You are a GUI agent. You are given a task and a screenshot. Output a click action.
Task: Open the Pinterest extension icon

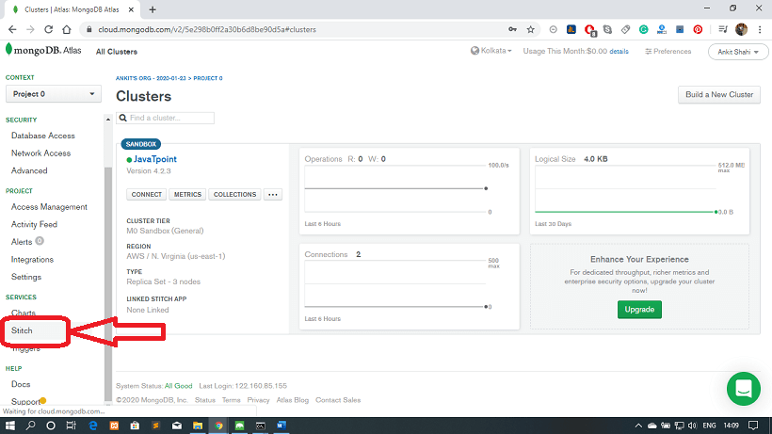coord(698,29)
